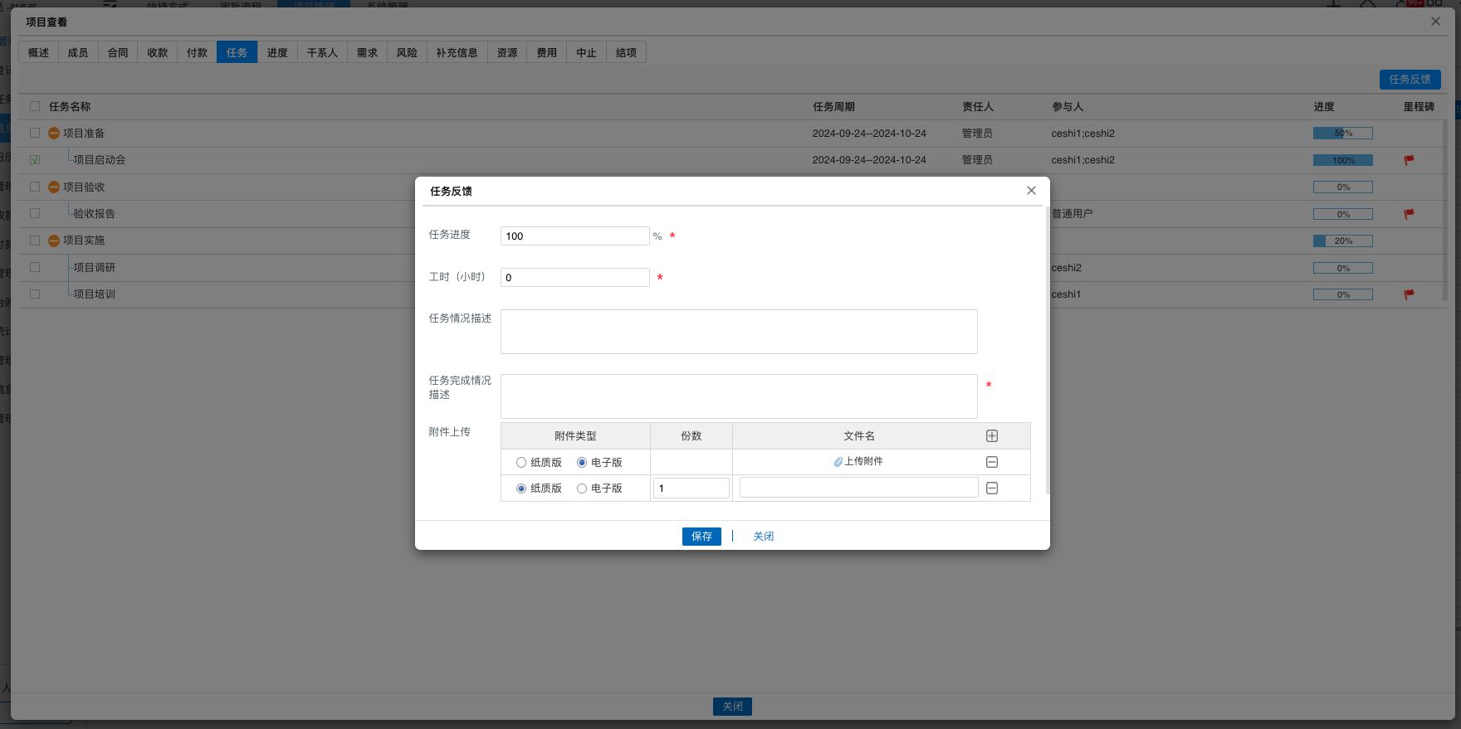Click the milestone flag for 项目培训
1461x729 pixels.
tap(1409, 294)
